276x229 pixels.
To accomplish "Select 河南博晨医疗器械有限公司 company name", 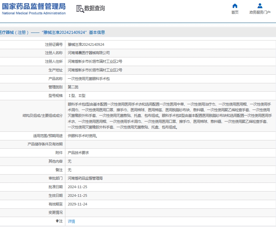I will [x=89, y=53].
